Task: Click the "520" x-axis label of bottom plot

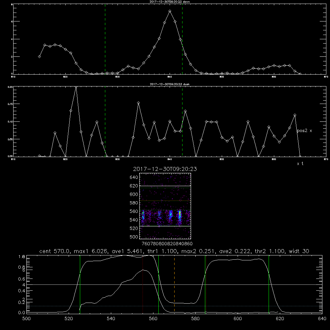Action: tap(69, 319)
